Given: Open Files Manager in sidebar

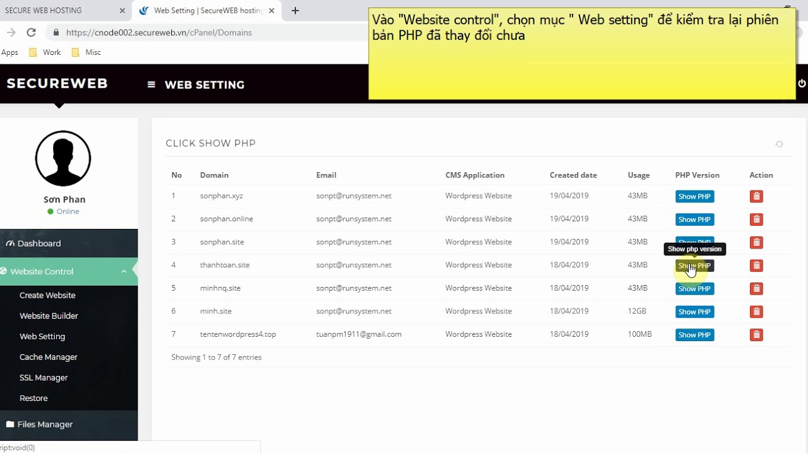Looking at the screenshot, I should click(x=69, y=424).
